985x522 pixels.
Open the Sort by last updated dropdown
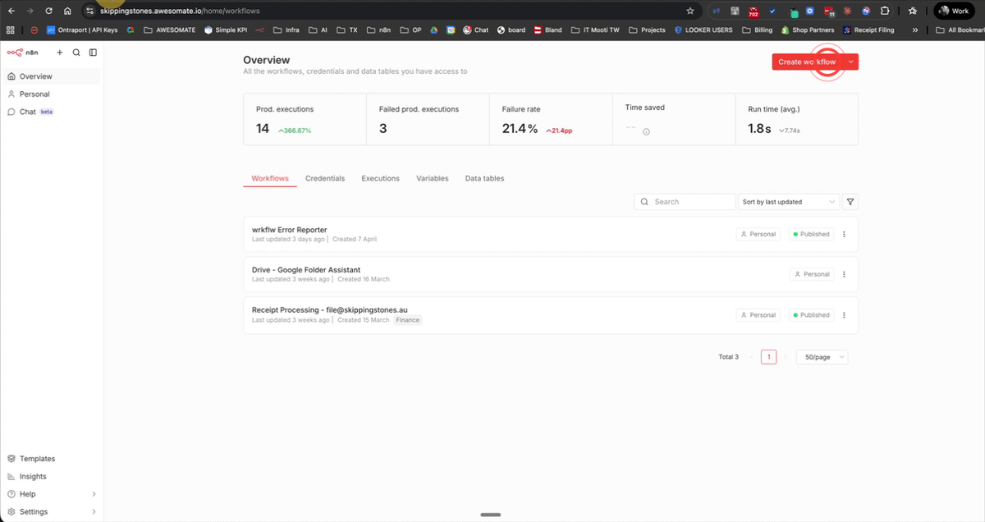(x=788, y=201)
